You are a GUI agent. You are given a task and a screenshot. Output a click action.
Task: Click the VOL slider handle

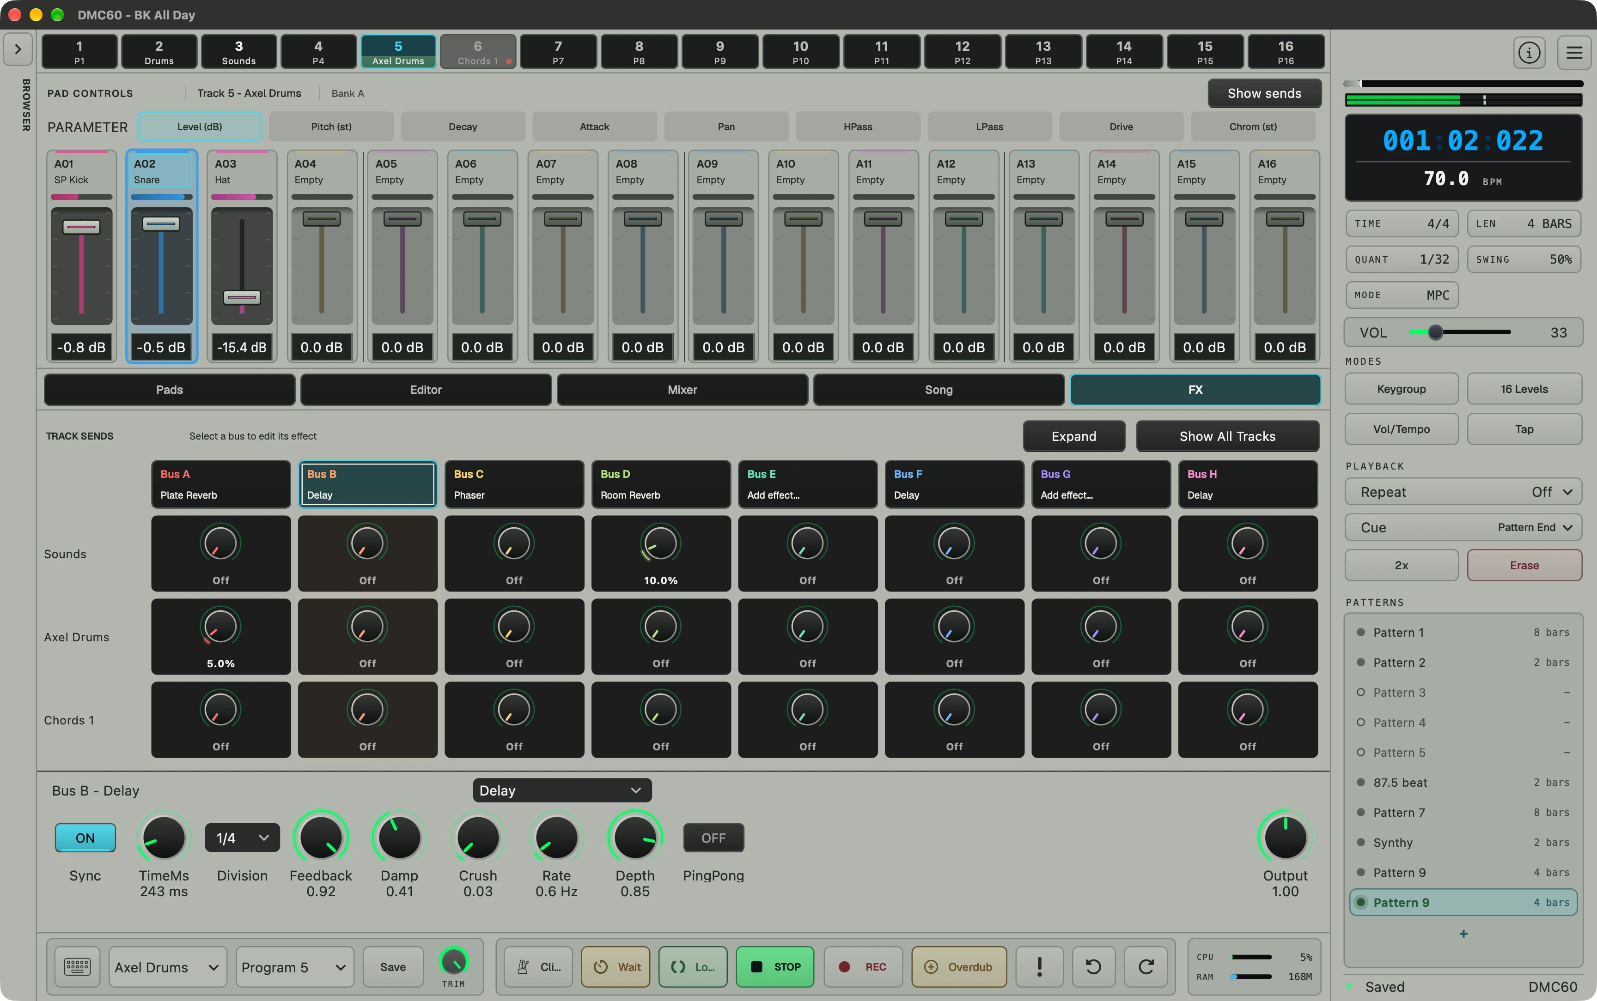[x=1435, y=332]
